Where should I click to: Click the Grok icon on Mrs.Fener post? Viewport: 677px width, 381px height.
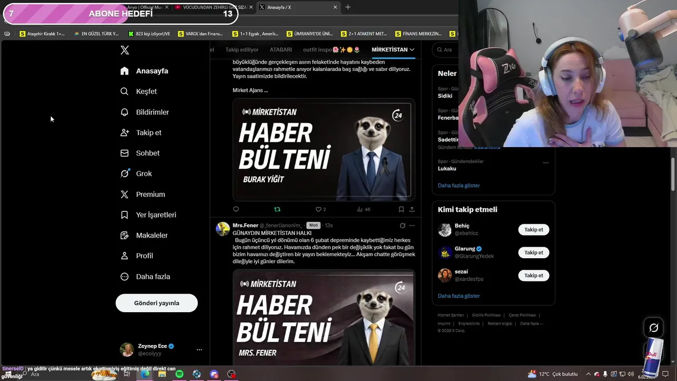pos(402,225)
